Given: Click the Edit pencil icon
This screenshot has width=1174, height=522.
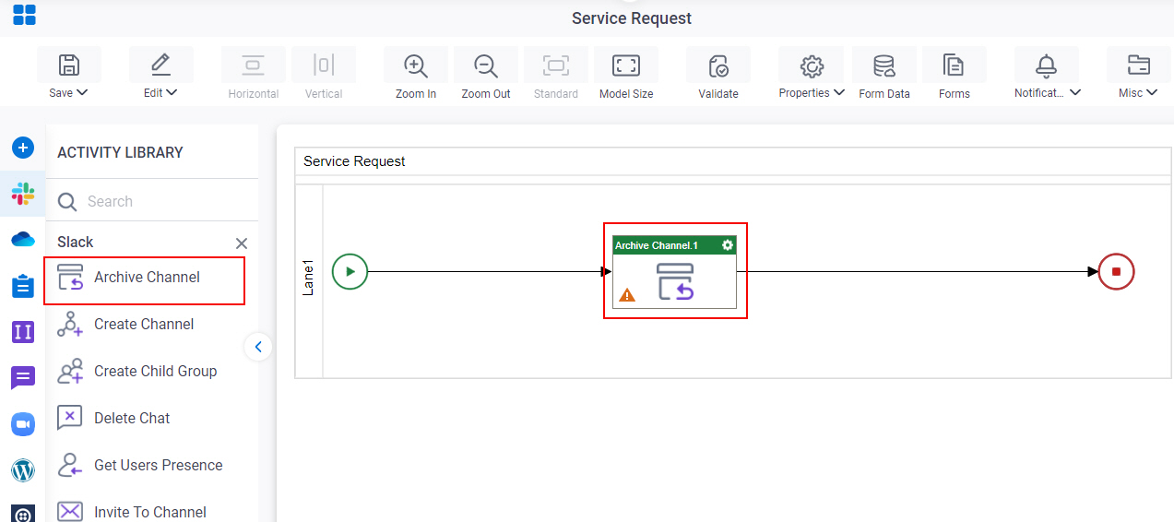Looking at the screenshot, I should (160, 65).
